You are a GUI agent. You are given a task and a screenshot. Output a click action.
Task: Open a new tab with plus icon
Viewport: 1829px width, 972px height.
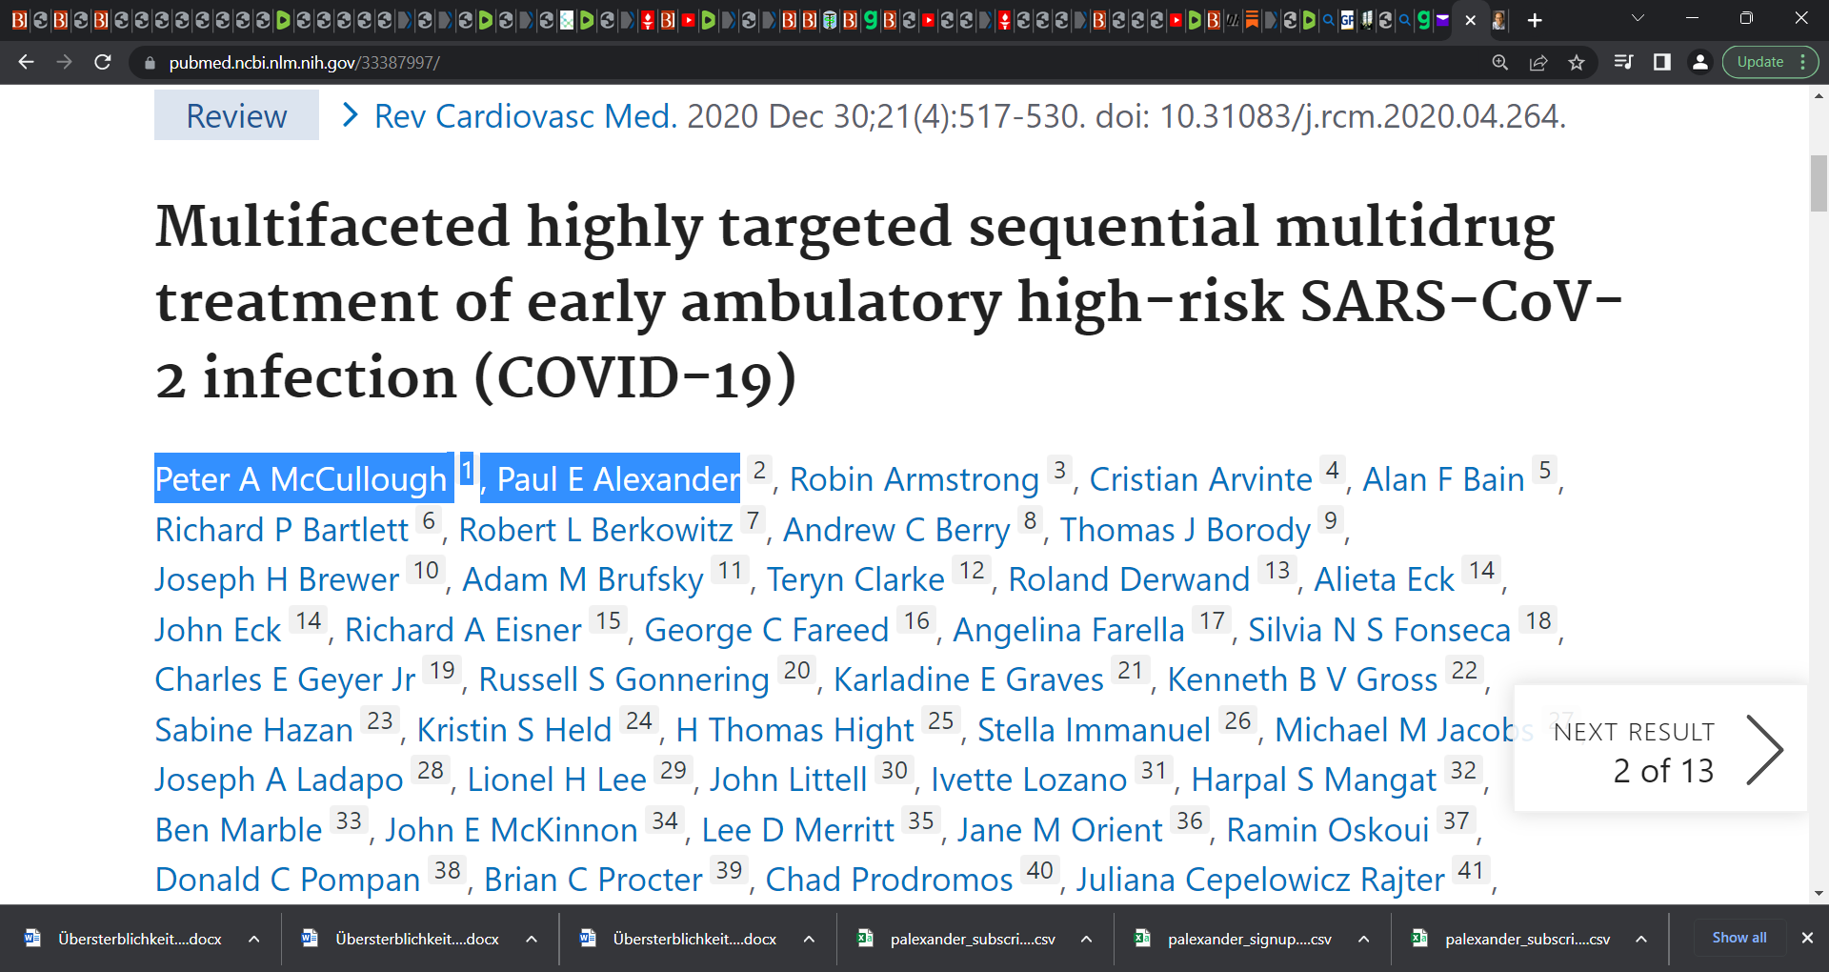point(1535,20)
